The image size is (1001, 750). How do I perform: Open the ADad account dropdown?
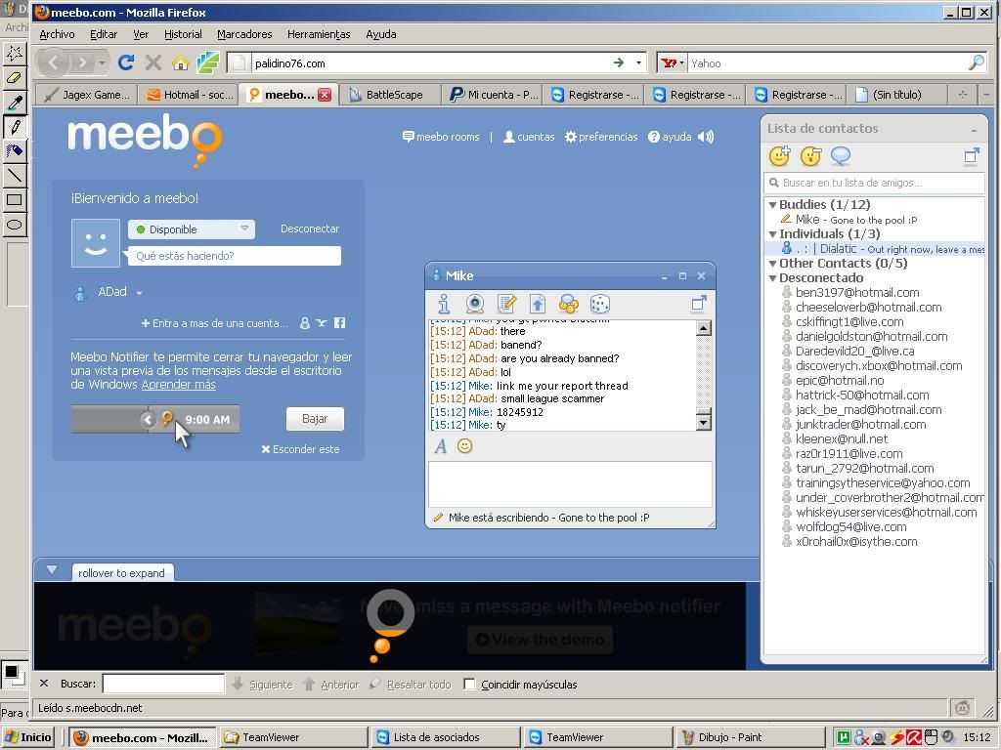[x=139, y=293]
